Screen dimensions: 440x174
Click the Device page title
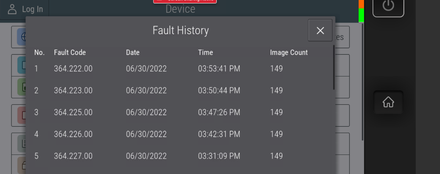point(180,10)
